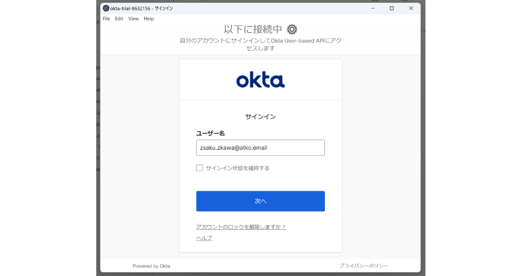Click the Okta logo in sign-in card

click(260, 80)
